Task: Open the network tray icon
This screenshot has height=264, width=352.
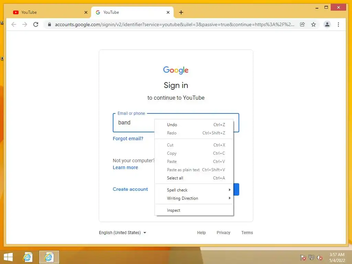Action: 311,257
